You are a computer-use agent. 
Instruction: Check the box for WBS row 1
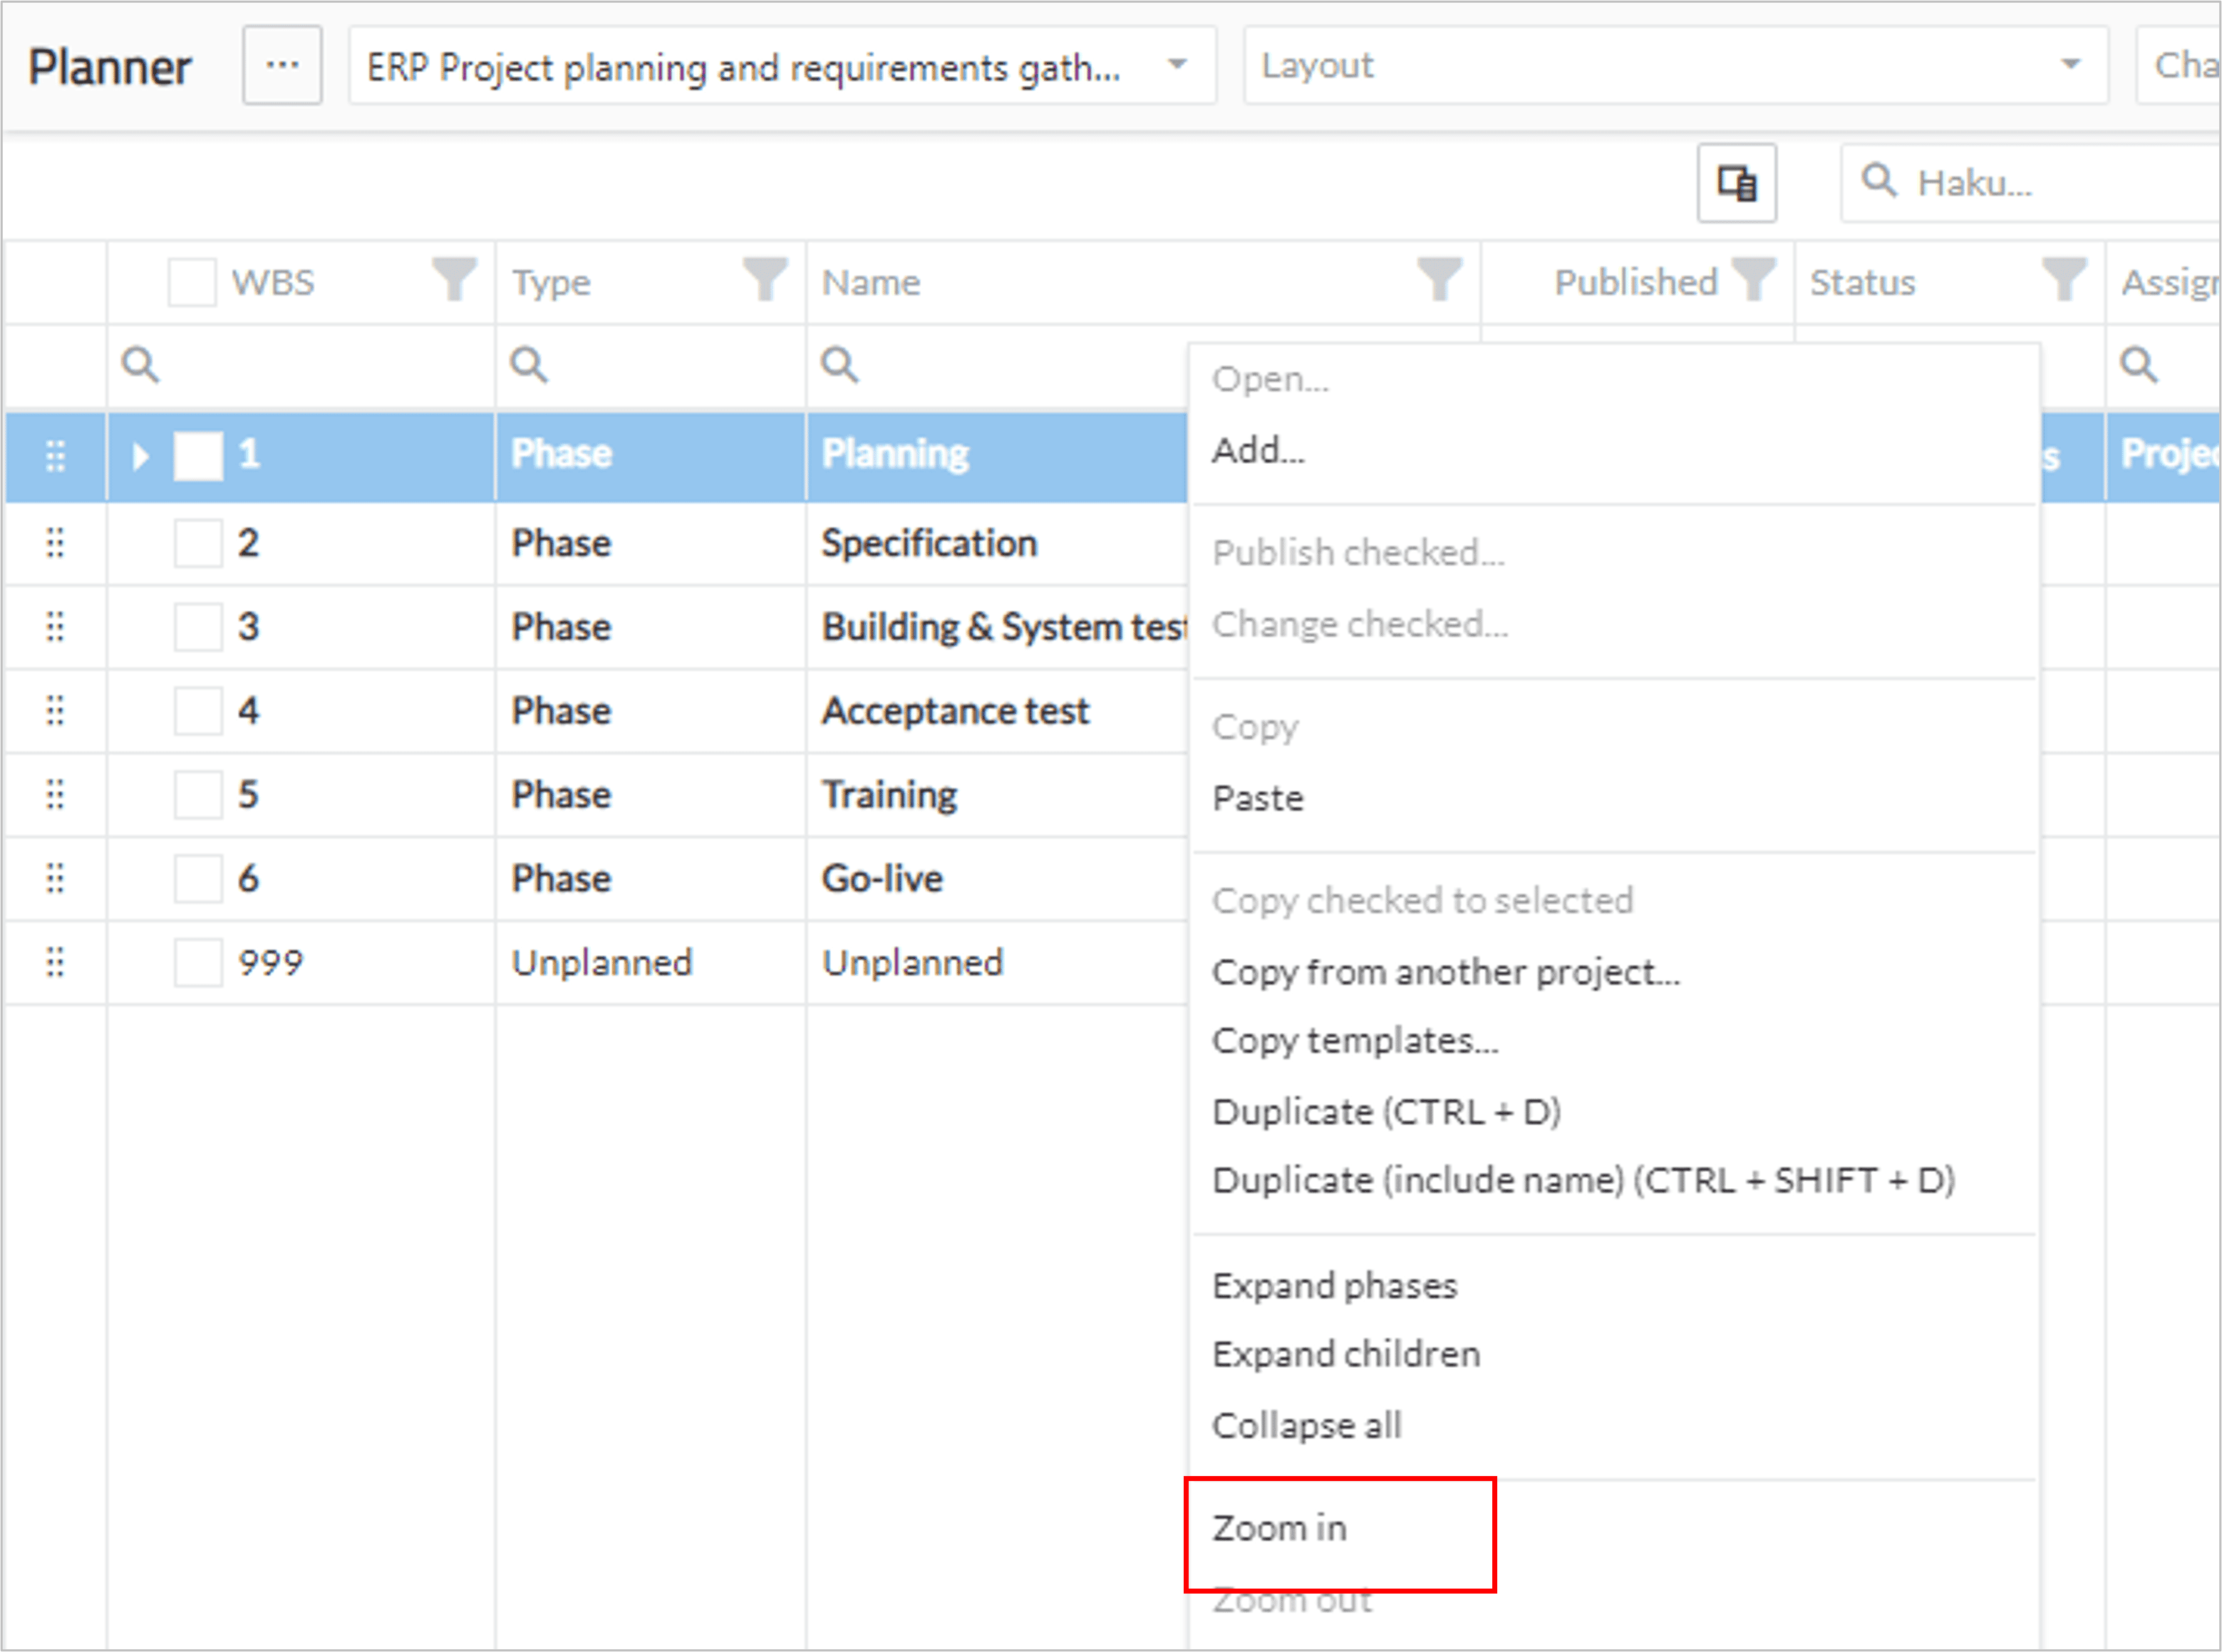[198, 456]
